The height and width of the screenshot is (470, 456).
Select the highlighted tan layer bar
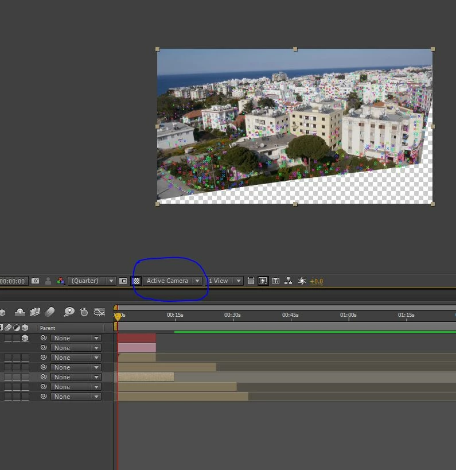[146, 377]
